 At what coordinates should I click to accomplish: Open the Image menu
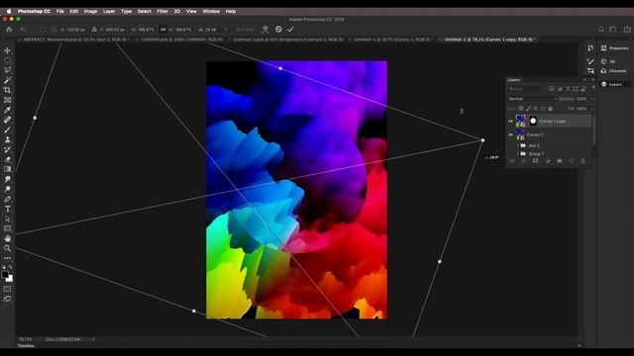click(x=90, y=11)
